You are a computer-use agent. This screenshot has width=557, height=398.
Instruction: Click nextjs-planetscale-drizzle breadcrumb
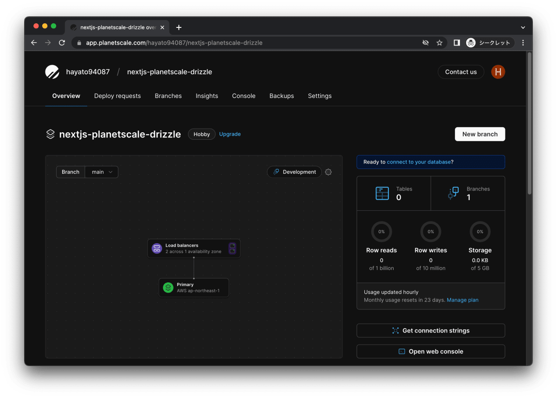[x=169, y=72]
